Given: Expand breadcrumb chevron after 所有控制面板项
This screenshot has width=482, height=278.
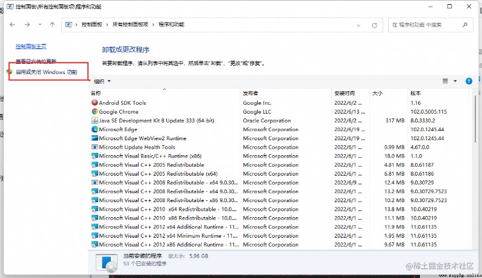Looking at the screenshot, I should (154, 25).
